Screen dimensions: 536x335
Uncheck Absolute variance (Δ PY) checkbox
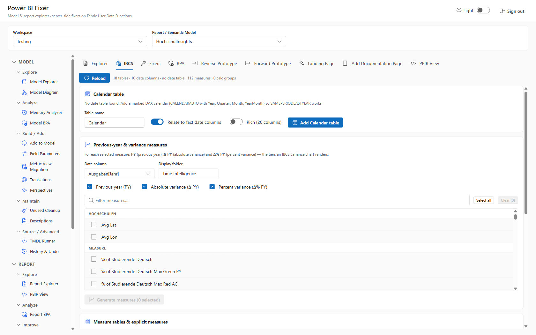[145, 187]
